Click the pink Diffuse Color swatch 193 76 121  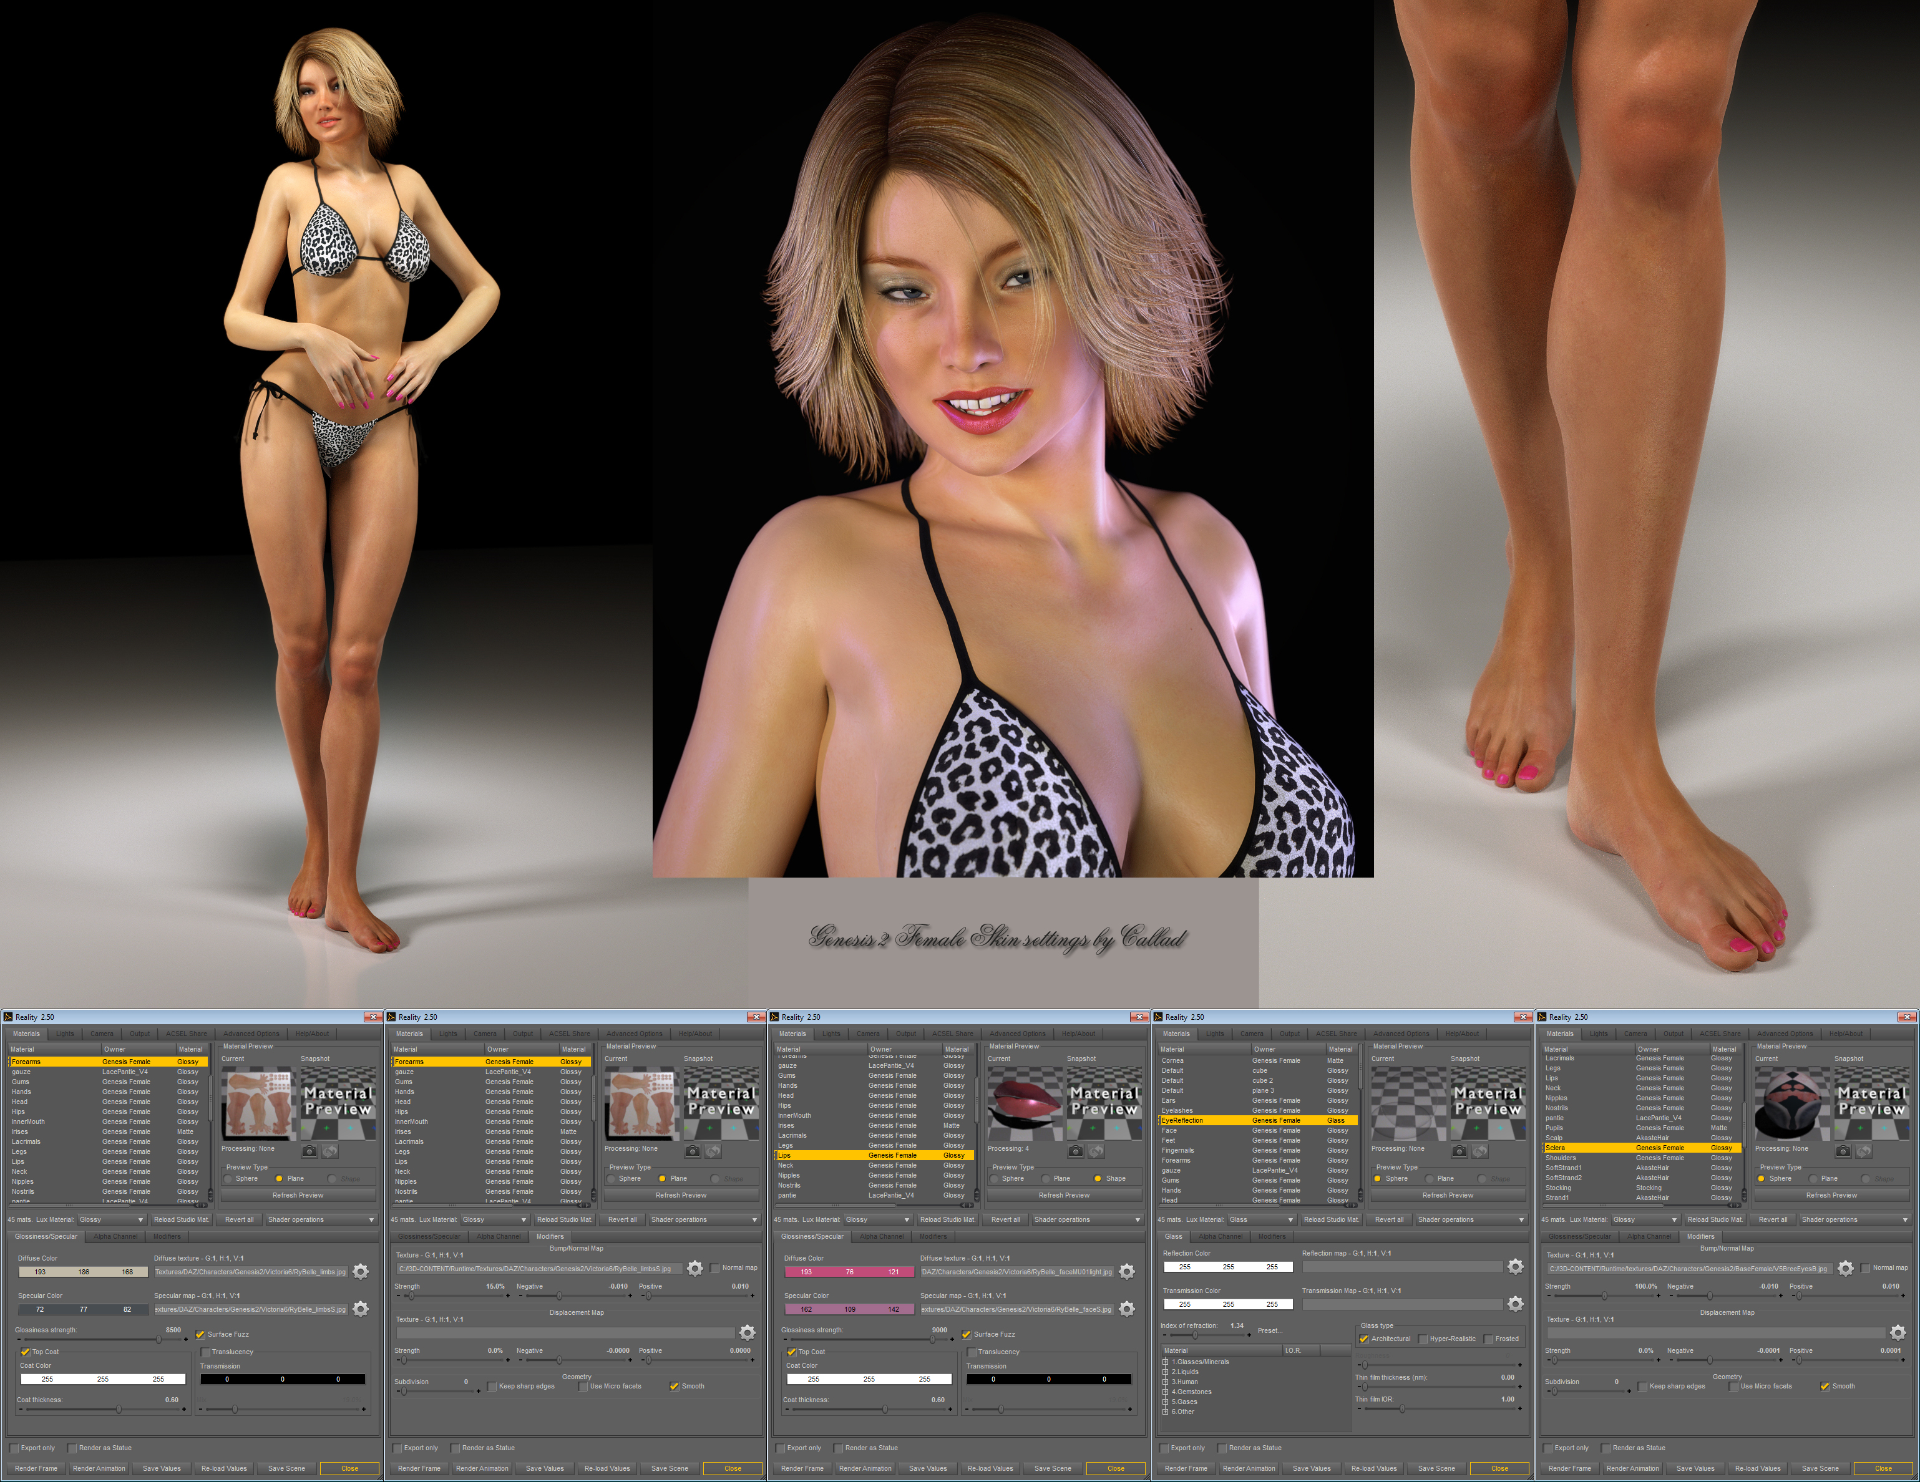pyautogui.click(x=849, y=1271)
